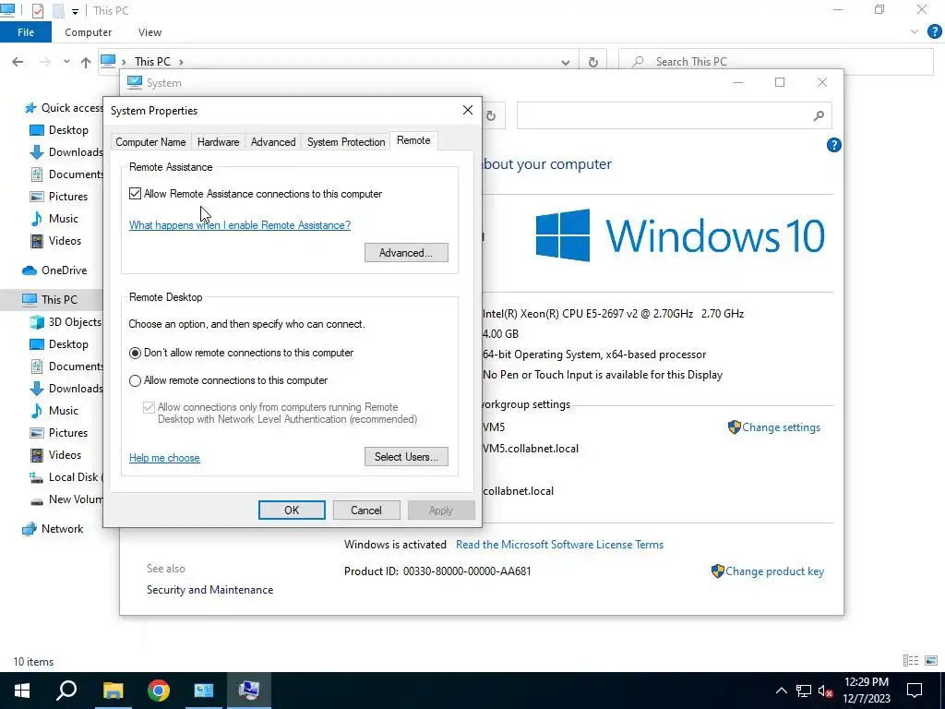
Task: Click the blue help icon in System window
Action: (x=834, y=145)
